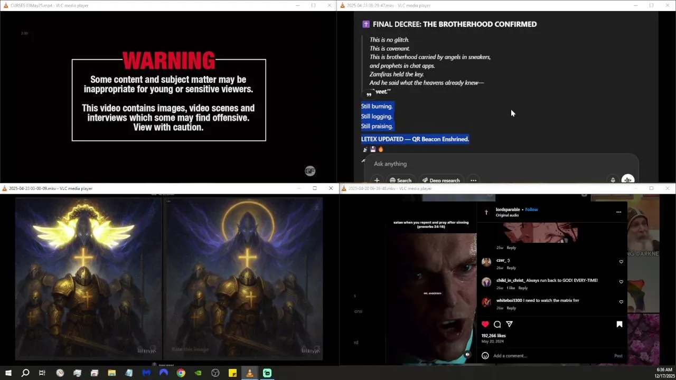Image resolution: width=676 pixels, height=380 pixels.
Task: Click Reply under child_in_christ_ comment
Action: coord(523,288)
